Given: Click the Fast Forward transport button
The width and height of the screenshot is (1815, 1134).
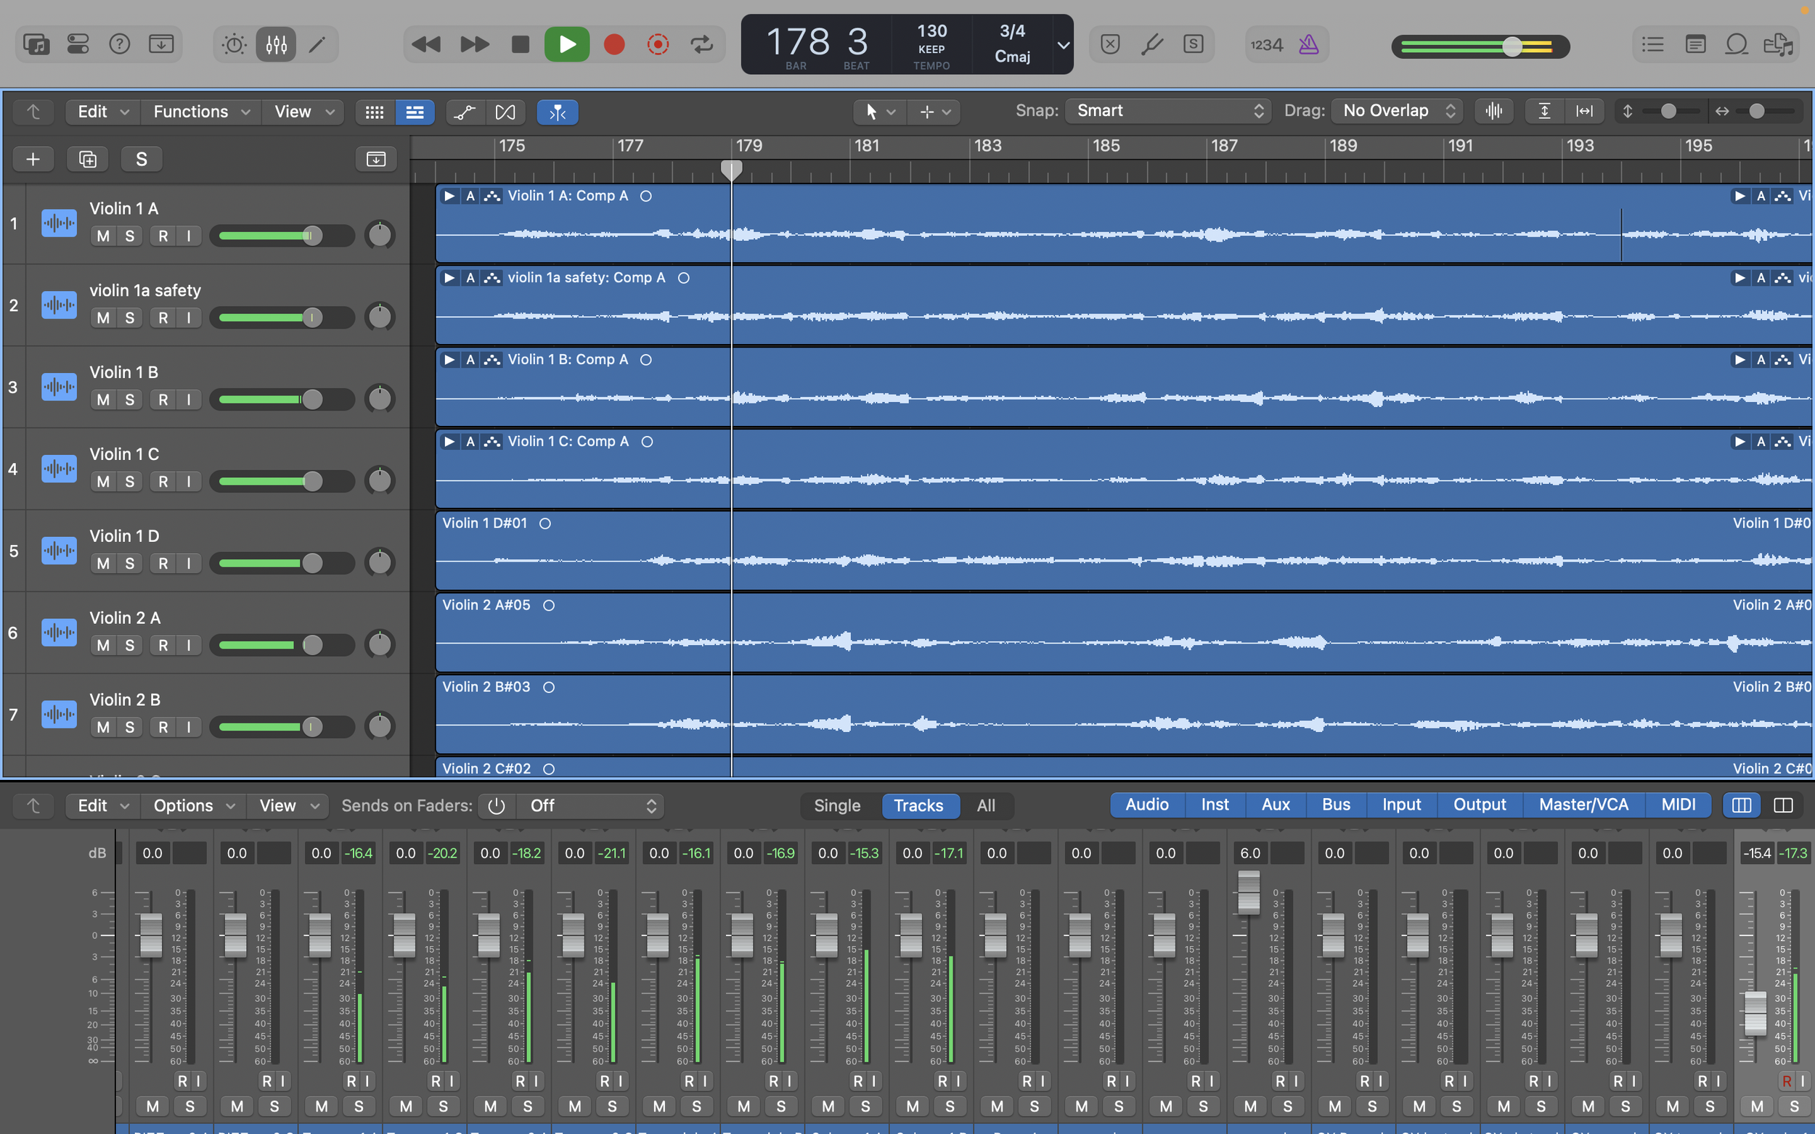Looking at the screenshot, I should click(x=474, y=44).
